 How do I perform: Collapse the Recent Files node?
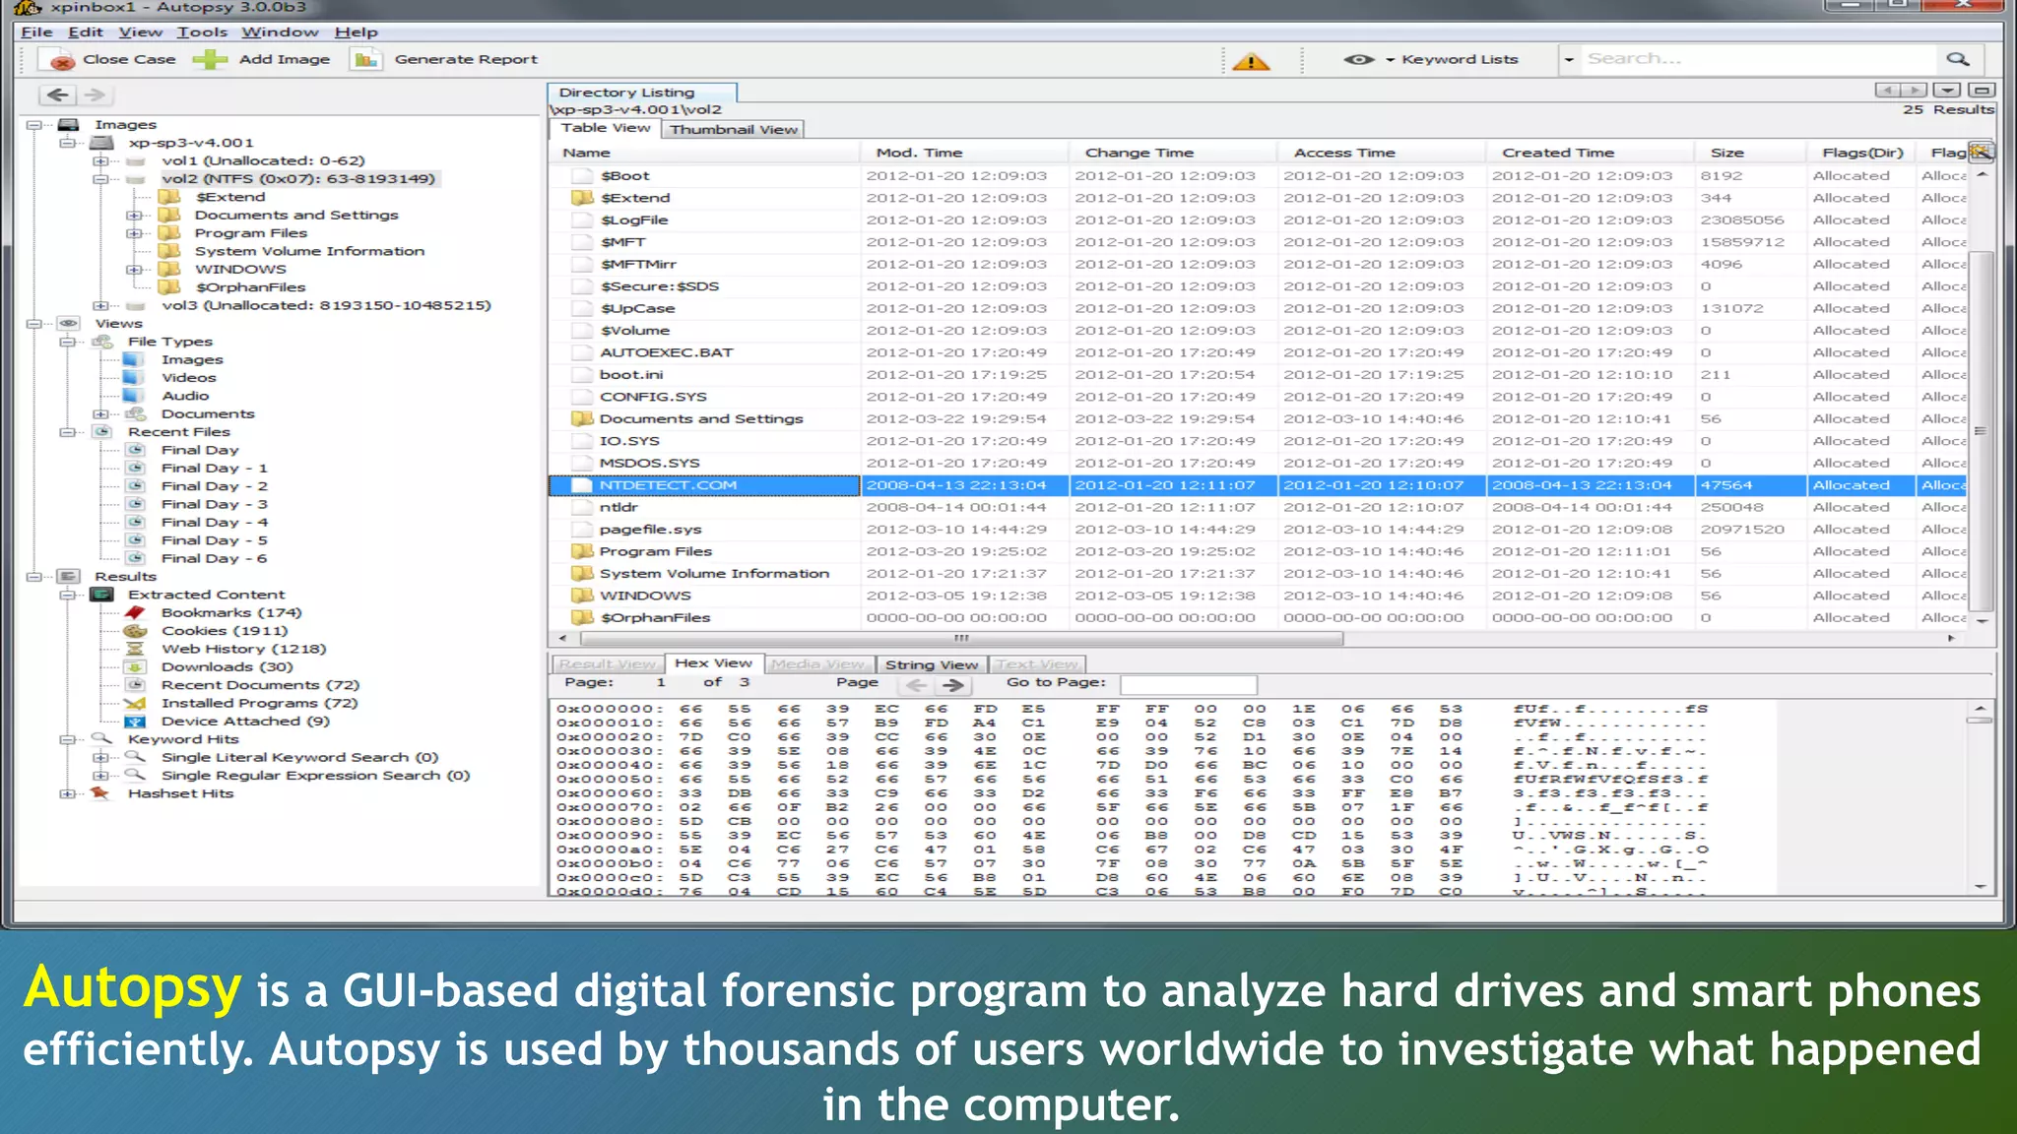pos(67,432)
